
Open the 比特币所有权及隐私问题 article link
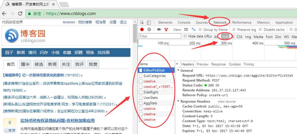(57, 120)
